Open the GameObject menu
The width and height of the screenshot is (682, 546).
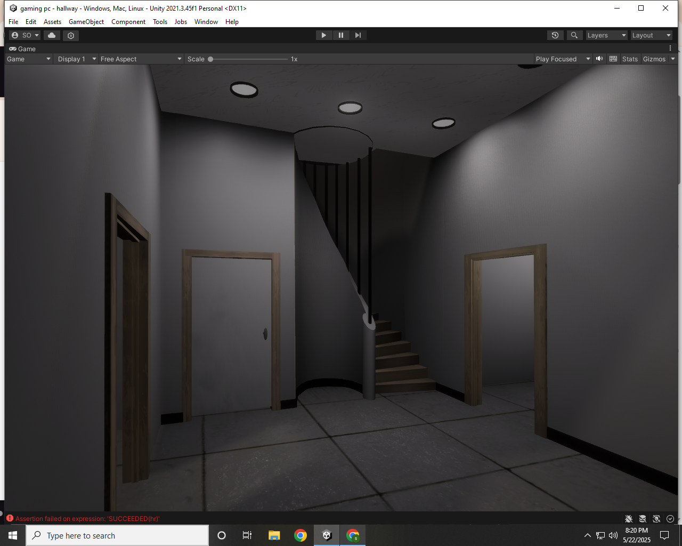tap(86, 22)
